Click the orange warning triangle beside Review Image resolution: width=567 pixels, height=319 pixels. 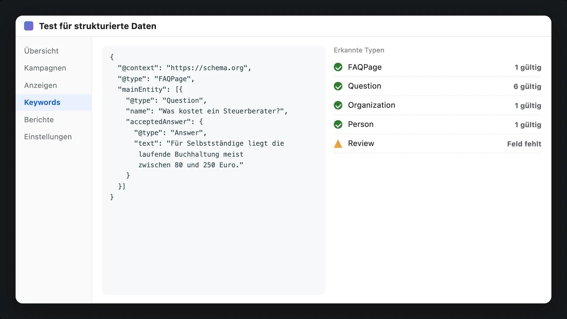(x=338, y=144)
